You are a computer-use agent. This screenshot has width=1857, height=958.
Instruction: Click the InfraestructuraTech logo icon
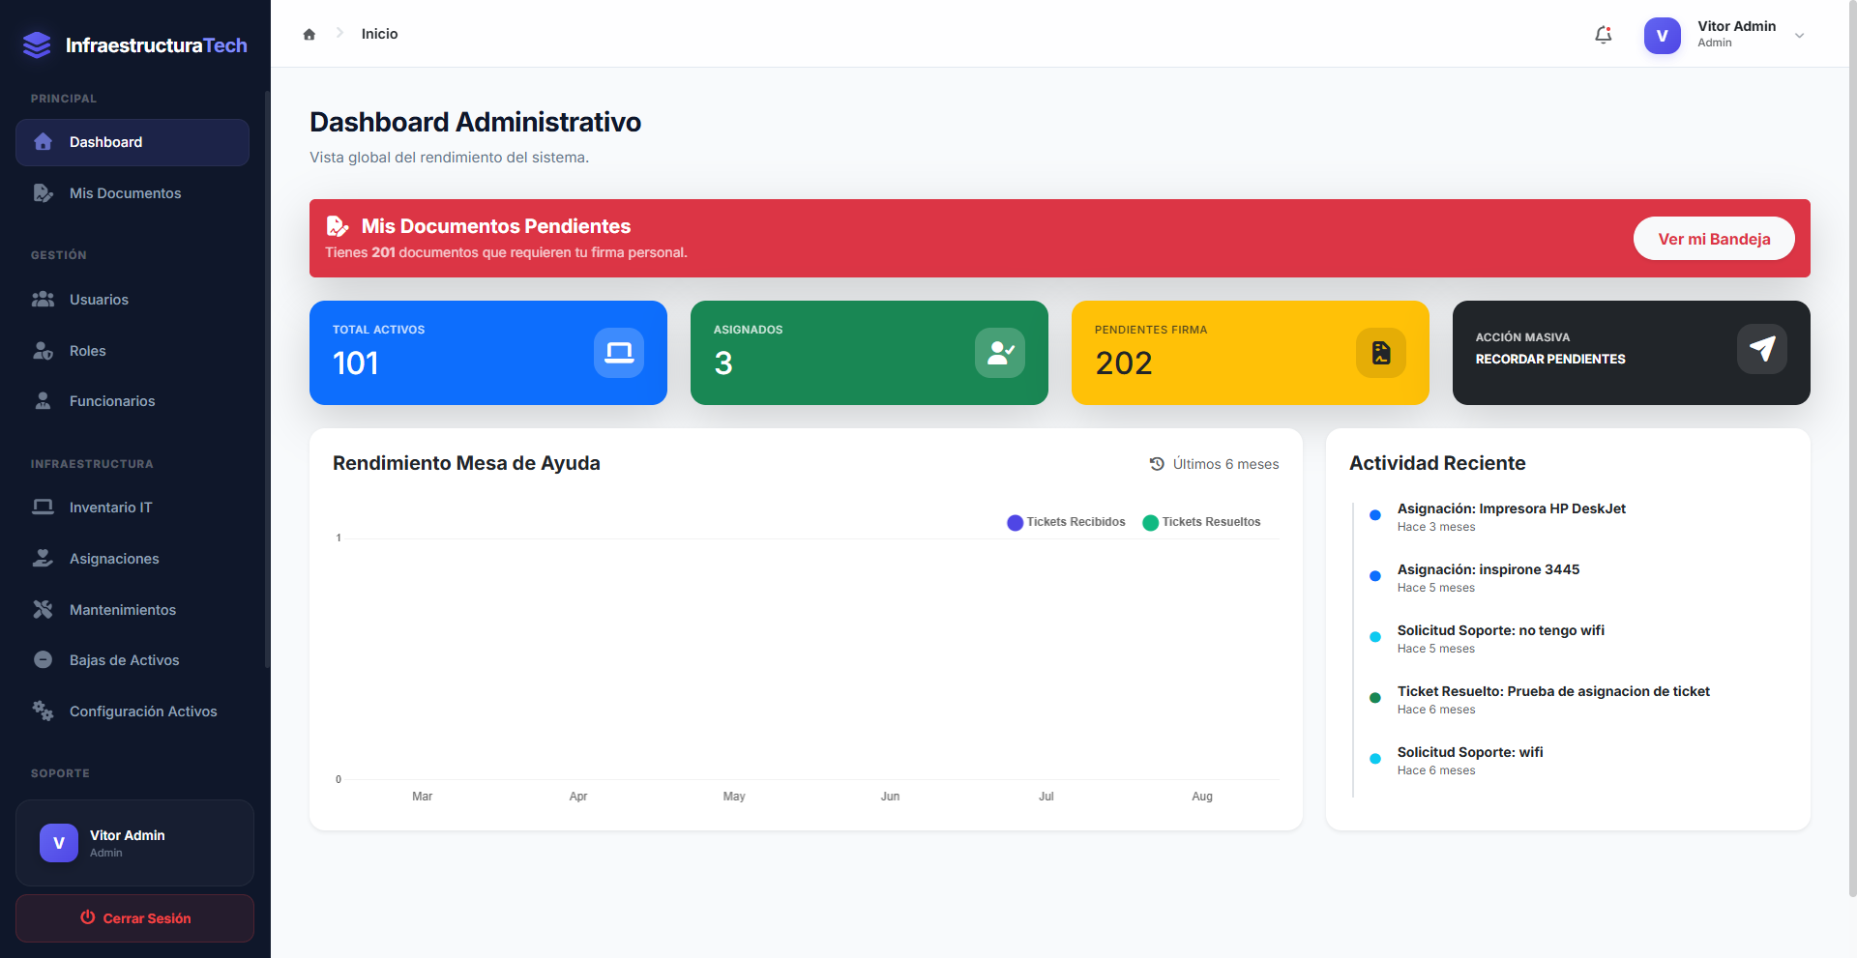click(x=37, y=44)
